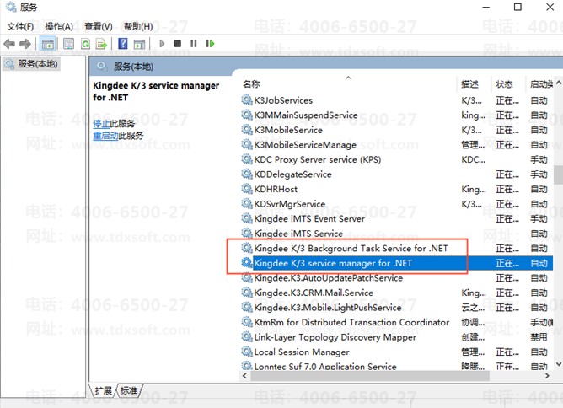Restart the service with green restart icon
563x408 pixels.
(210, 44)
